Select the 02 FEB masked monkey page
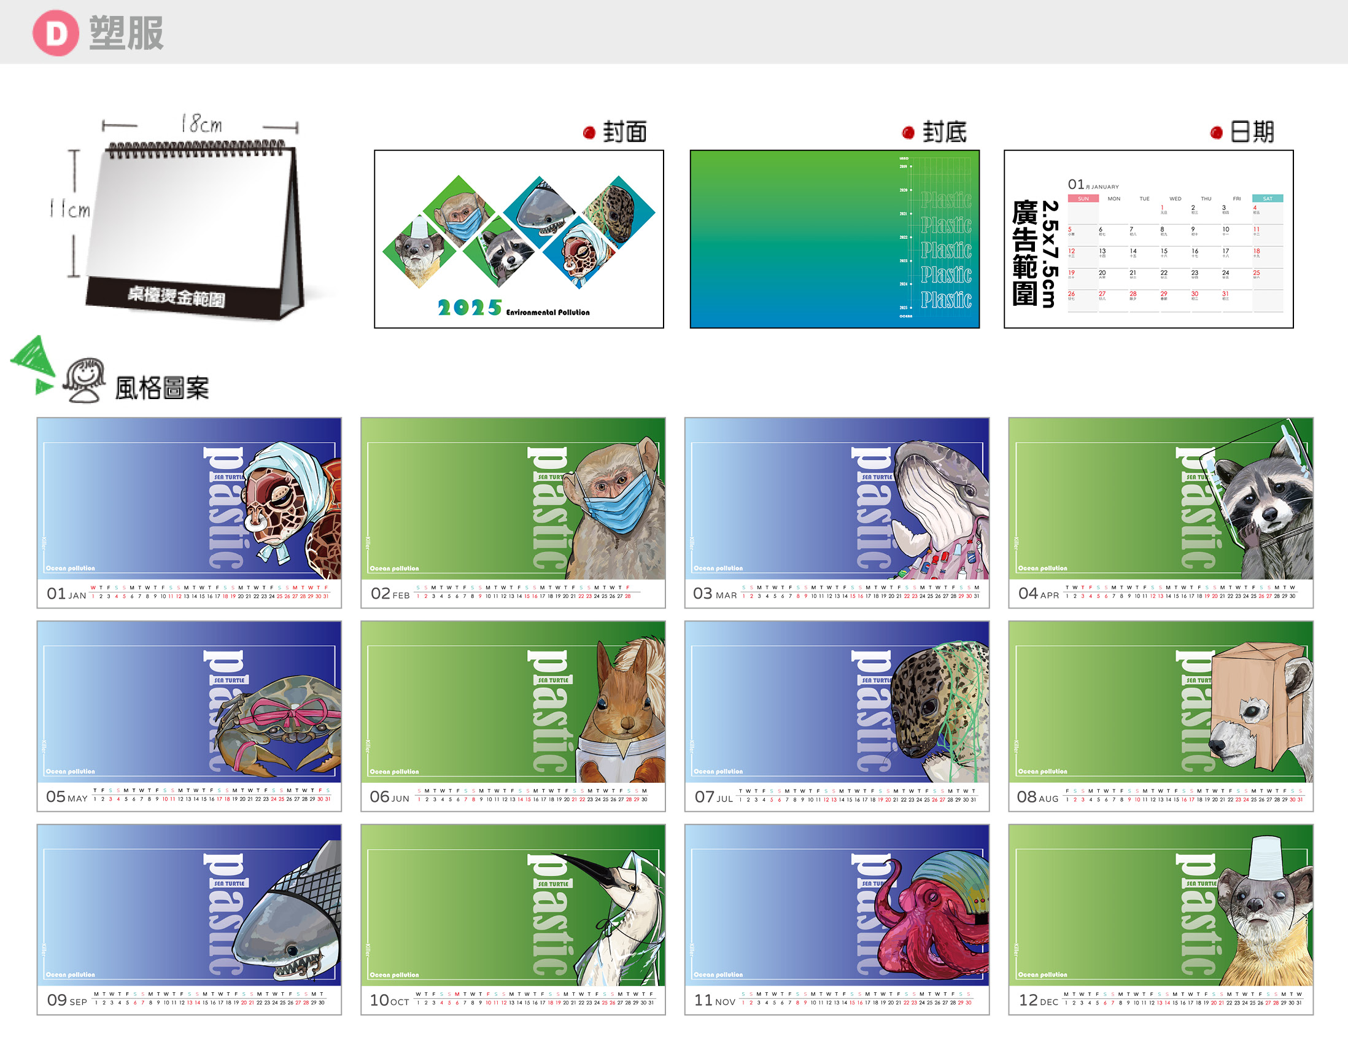The width and height of the screenshot is (1348, 1045). click(513, 512)
